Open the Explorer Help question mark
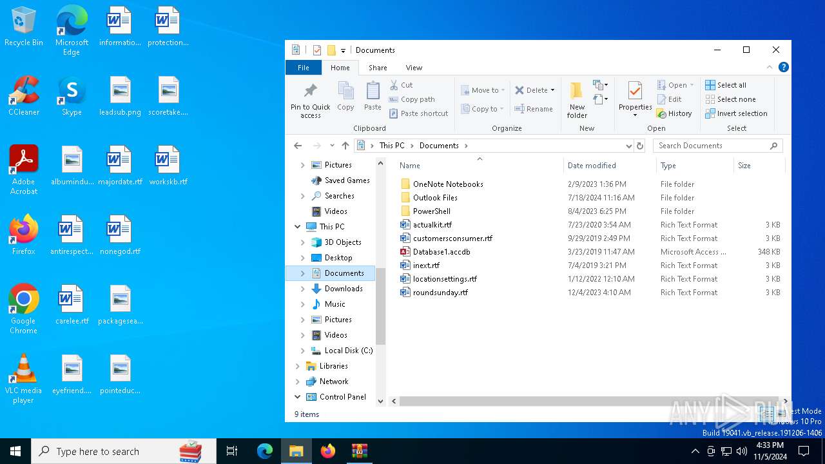The height and width of the screenshot is (464, 825). click(783, 67)
